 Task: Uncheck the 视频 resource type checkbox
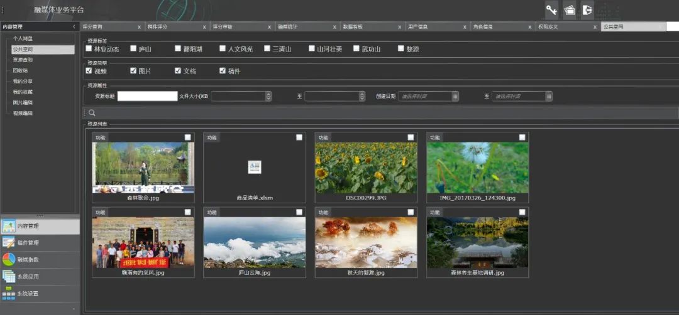pos(89,71)
